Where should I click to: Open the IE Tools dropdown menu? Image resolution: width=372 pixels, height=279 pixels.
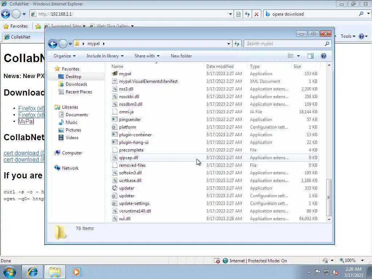point(348,36)
